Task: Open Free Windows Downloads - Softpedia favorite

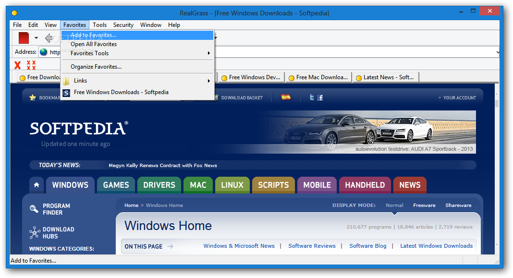Action: 137,93
